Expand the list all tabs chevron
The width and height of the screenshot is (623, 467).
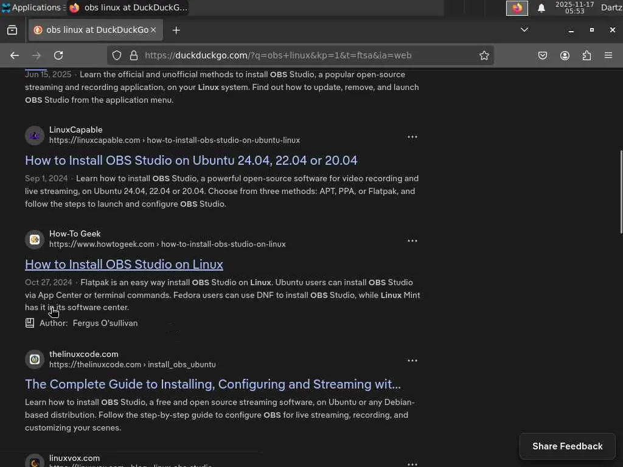pyautogui.click(x=524, y=30)
